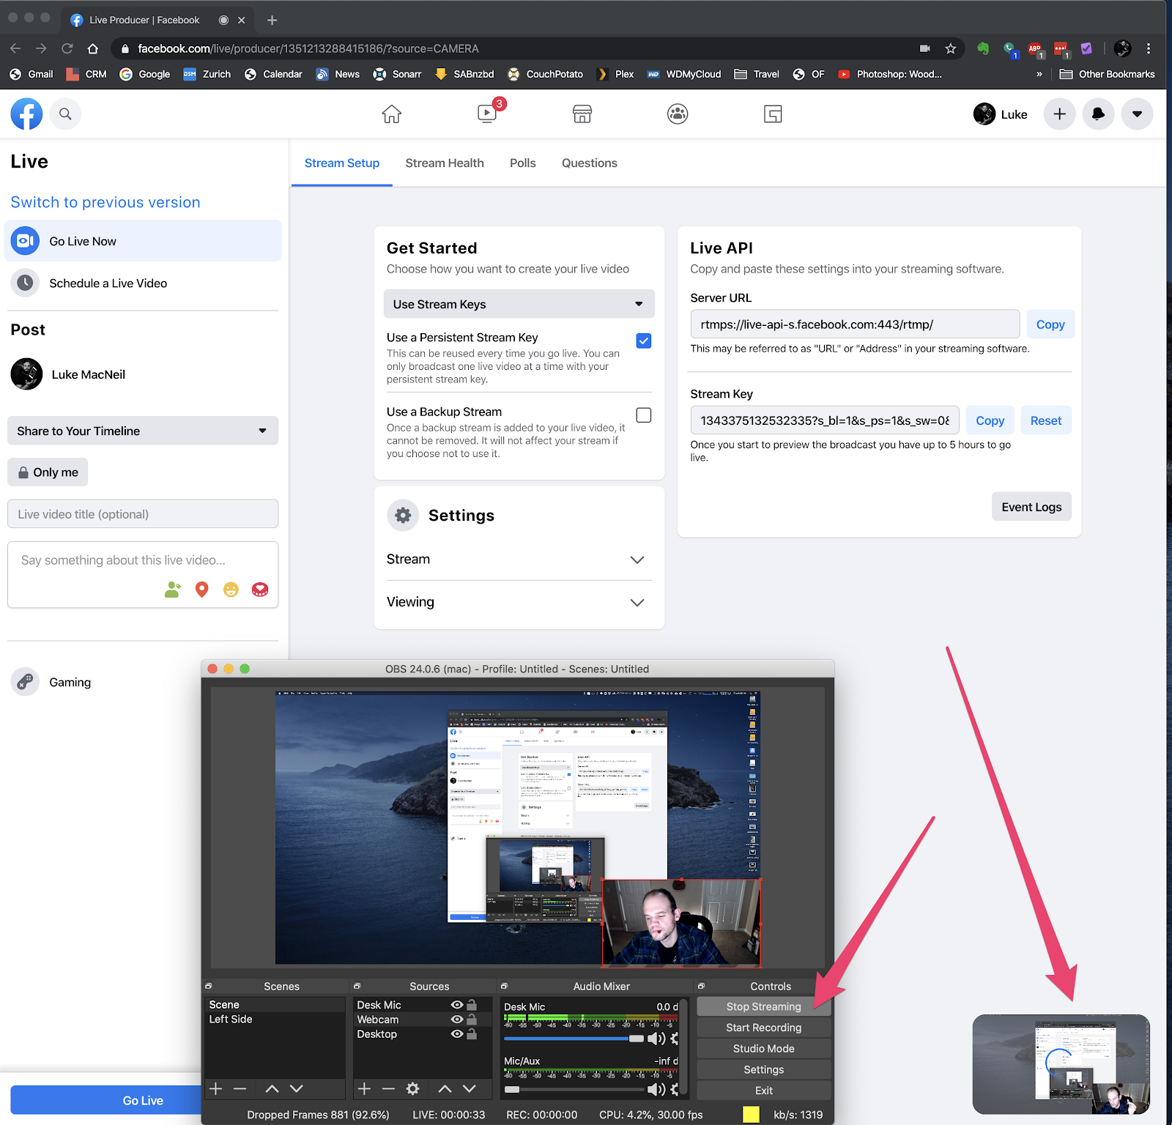Add a new scene with plus icon
The width and height of the screenshot is (1172, 1125).
coord(216,1089)
